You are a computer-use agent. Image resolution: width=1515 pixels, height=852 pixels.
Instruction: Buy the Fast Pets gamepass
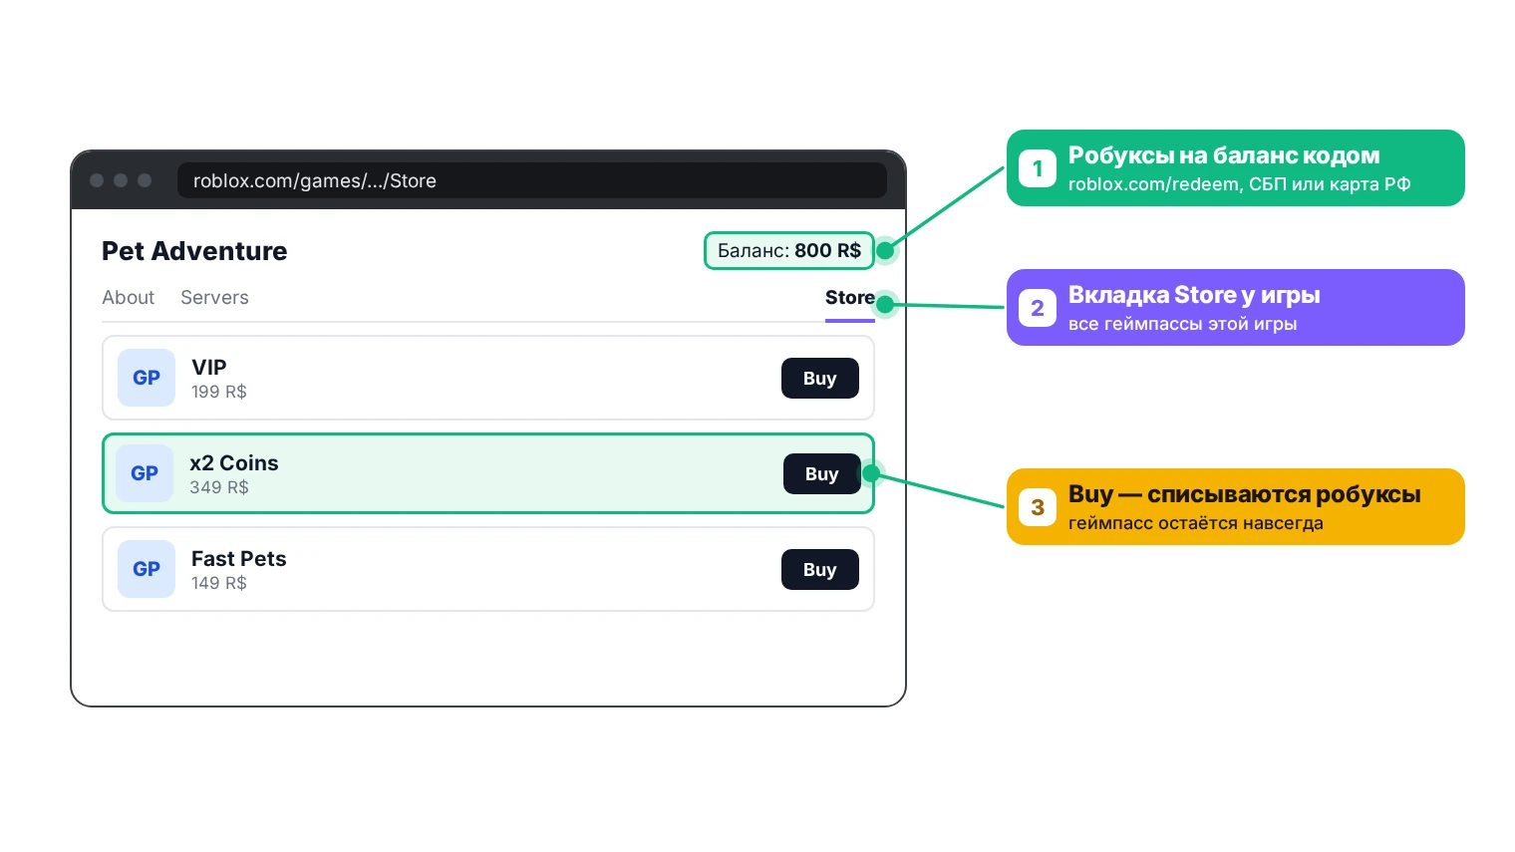[820, 569]
